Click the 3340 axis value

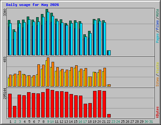(x=5, y=12)
